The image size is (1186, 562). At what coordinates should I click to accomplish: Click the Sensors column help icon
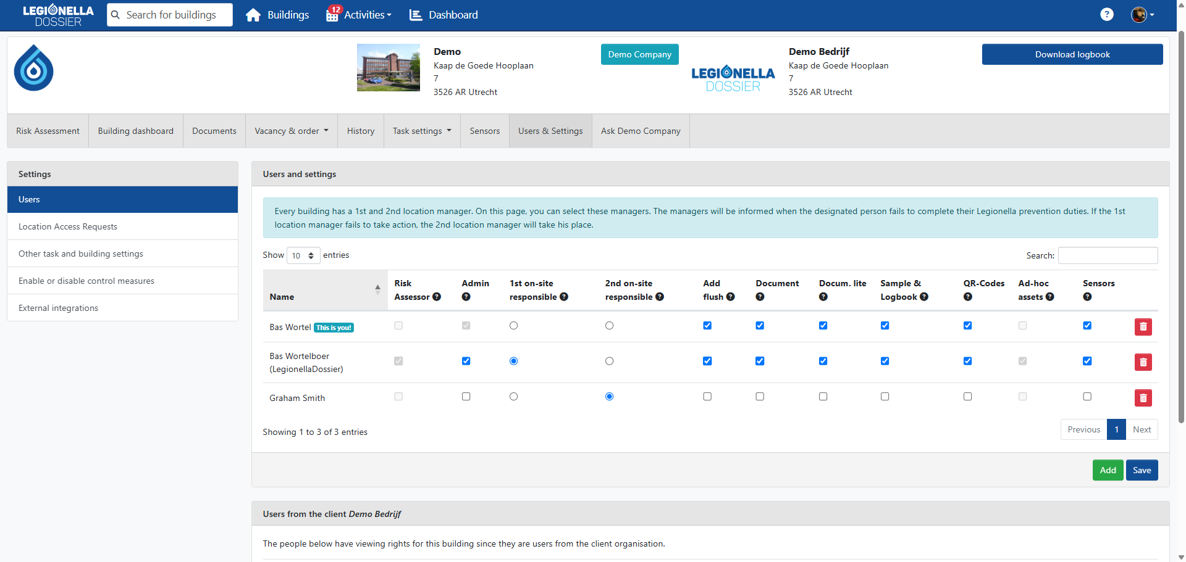coord(1087,297)
